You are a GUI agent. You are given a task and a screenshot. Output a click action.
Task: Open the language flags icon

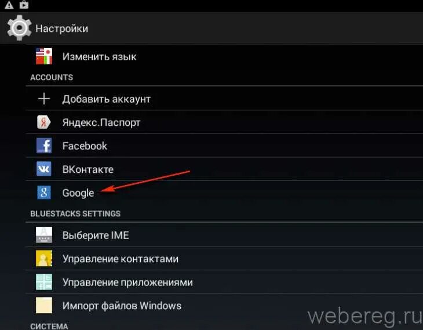coord(44,56)
